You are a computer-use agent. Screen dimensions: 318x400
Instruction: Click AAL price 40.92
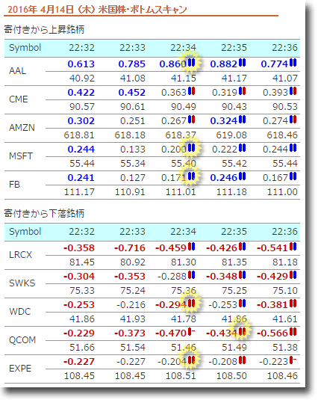(82, 79)
